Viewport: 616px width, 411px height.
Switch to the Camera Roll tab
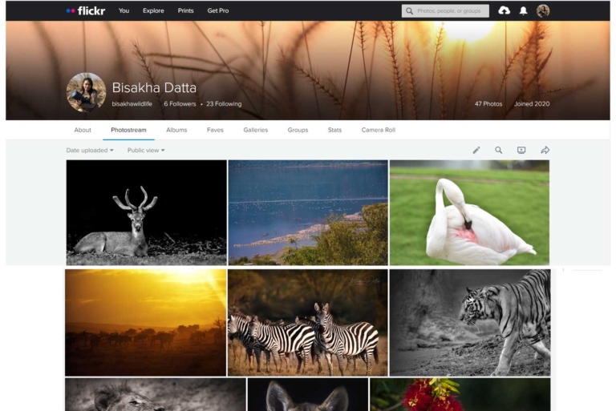pos(378,130)
